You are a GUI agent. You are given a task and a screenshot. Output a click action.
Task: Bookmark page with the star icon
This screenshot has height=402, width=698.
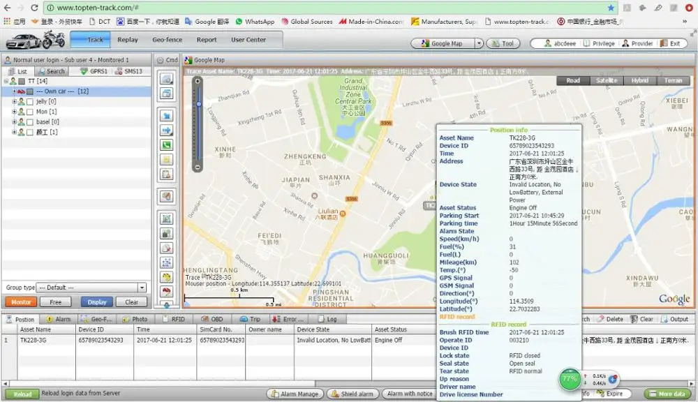(x=611, y=8)
